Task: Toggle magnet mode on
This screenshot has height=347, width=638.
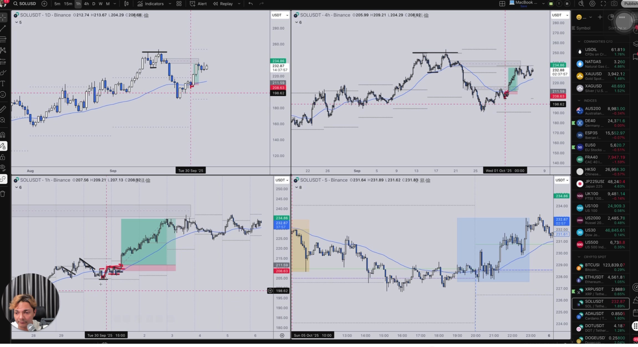Action: click(x=3, y=135)
